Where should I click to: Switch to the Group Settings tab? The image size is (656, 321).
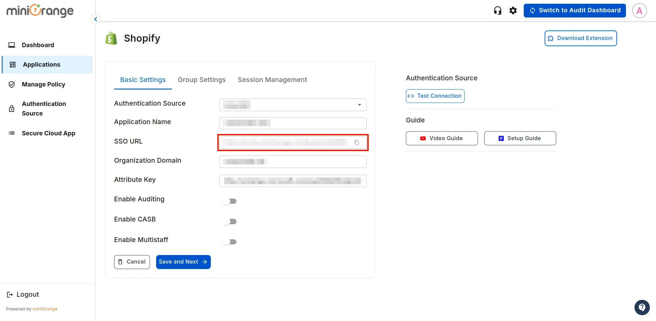[x=202, y=80]
